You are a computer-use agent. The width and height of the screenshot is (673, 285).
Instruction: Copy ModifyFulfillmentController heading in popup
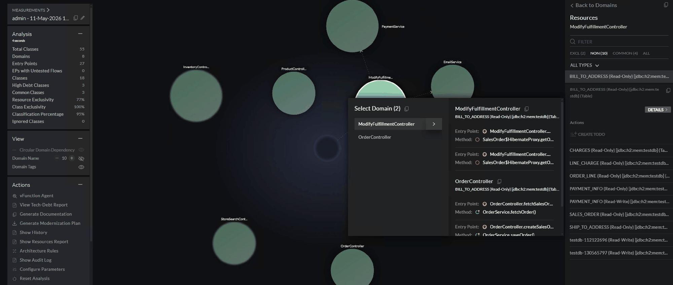(527, 109)
